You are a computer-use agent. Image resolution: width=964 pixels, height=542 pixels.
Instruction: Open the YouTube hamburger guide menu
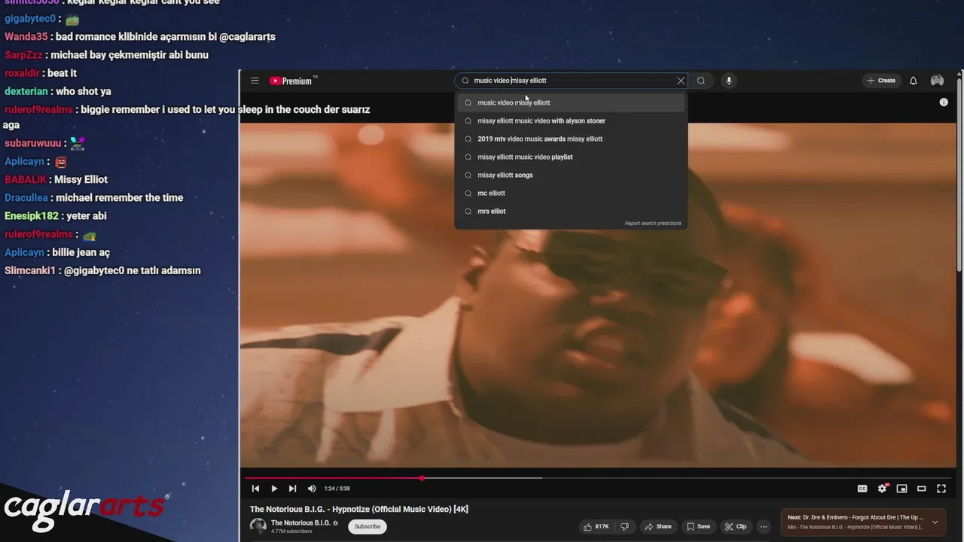[255, 81]
